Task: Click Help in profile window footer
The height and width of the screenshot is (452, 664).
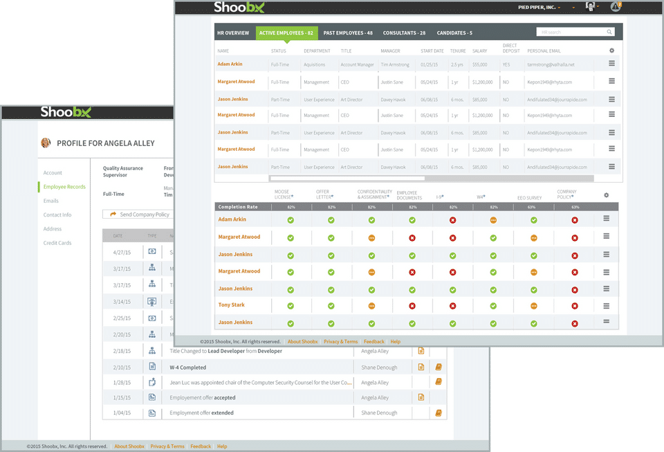Action: coord(222,446)
